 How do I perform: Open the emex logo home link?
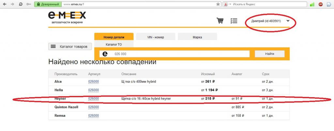pos(67,18)
